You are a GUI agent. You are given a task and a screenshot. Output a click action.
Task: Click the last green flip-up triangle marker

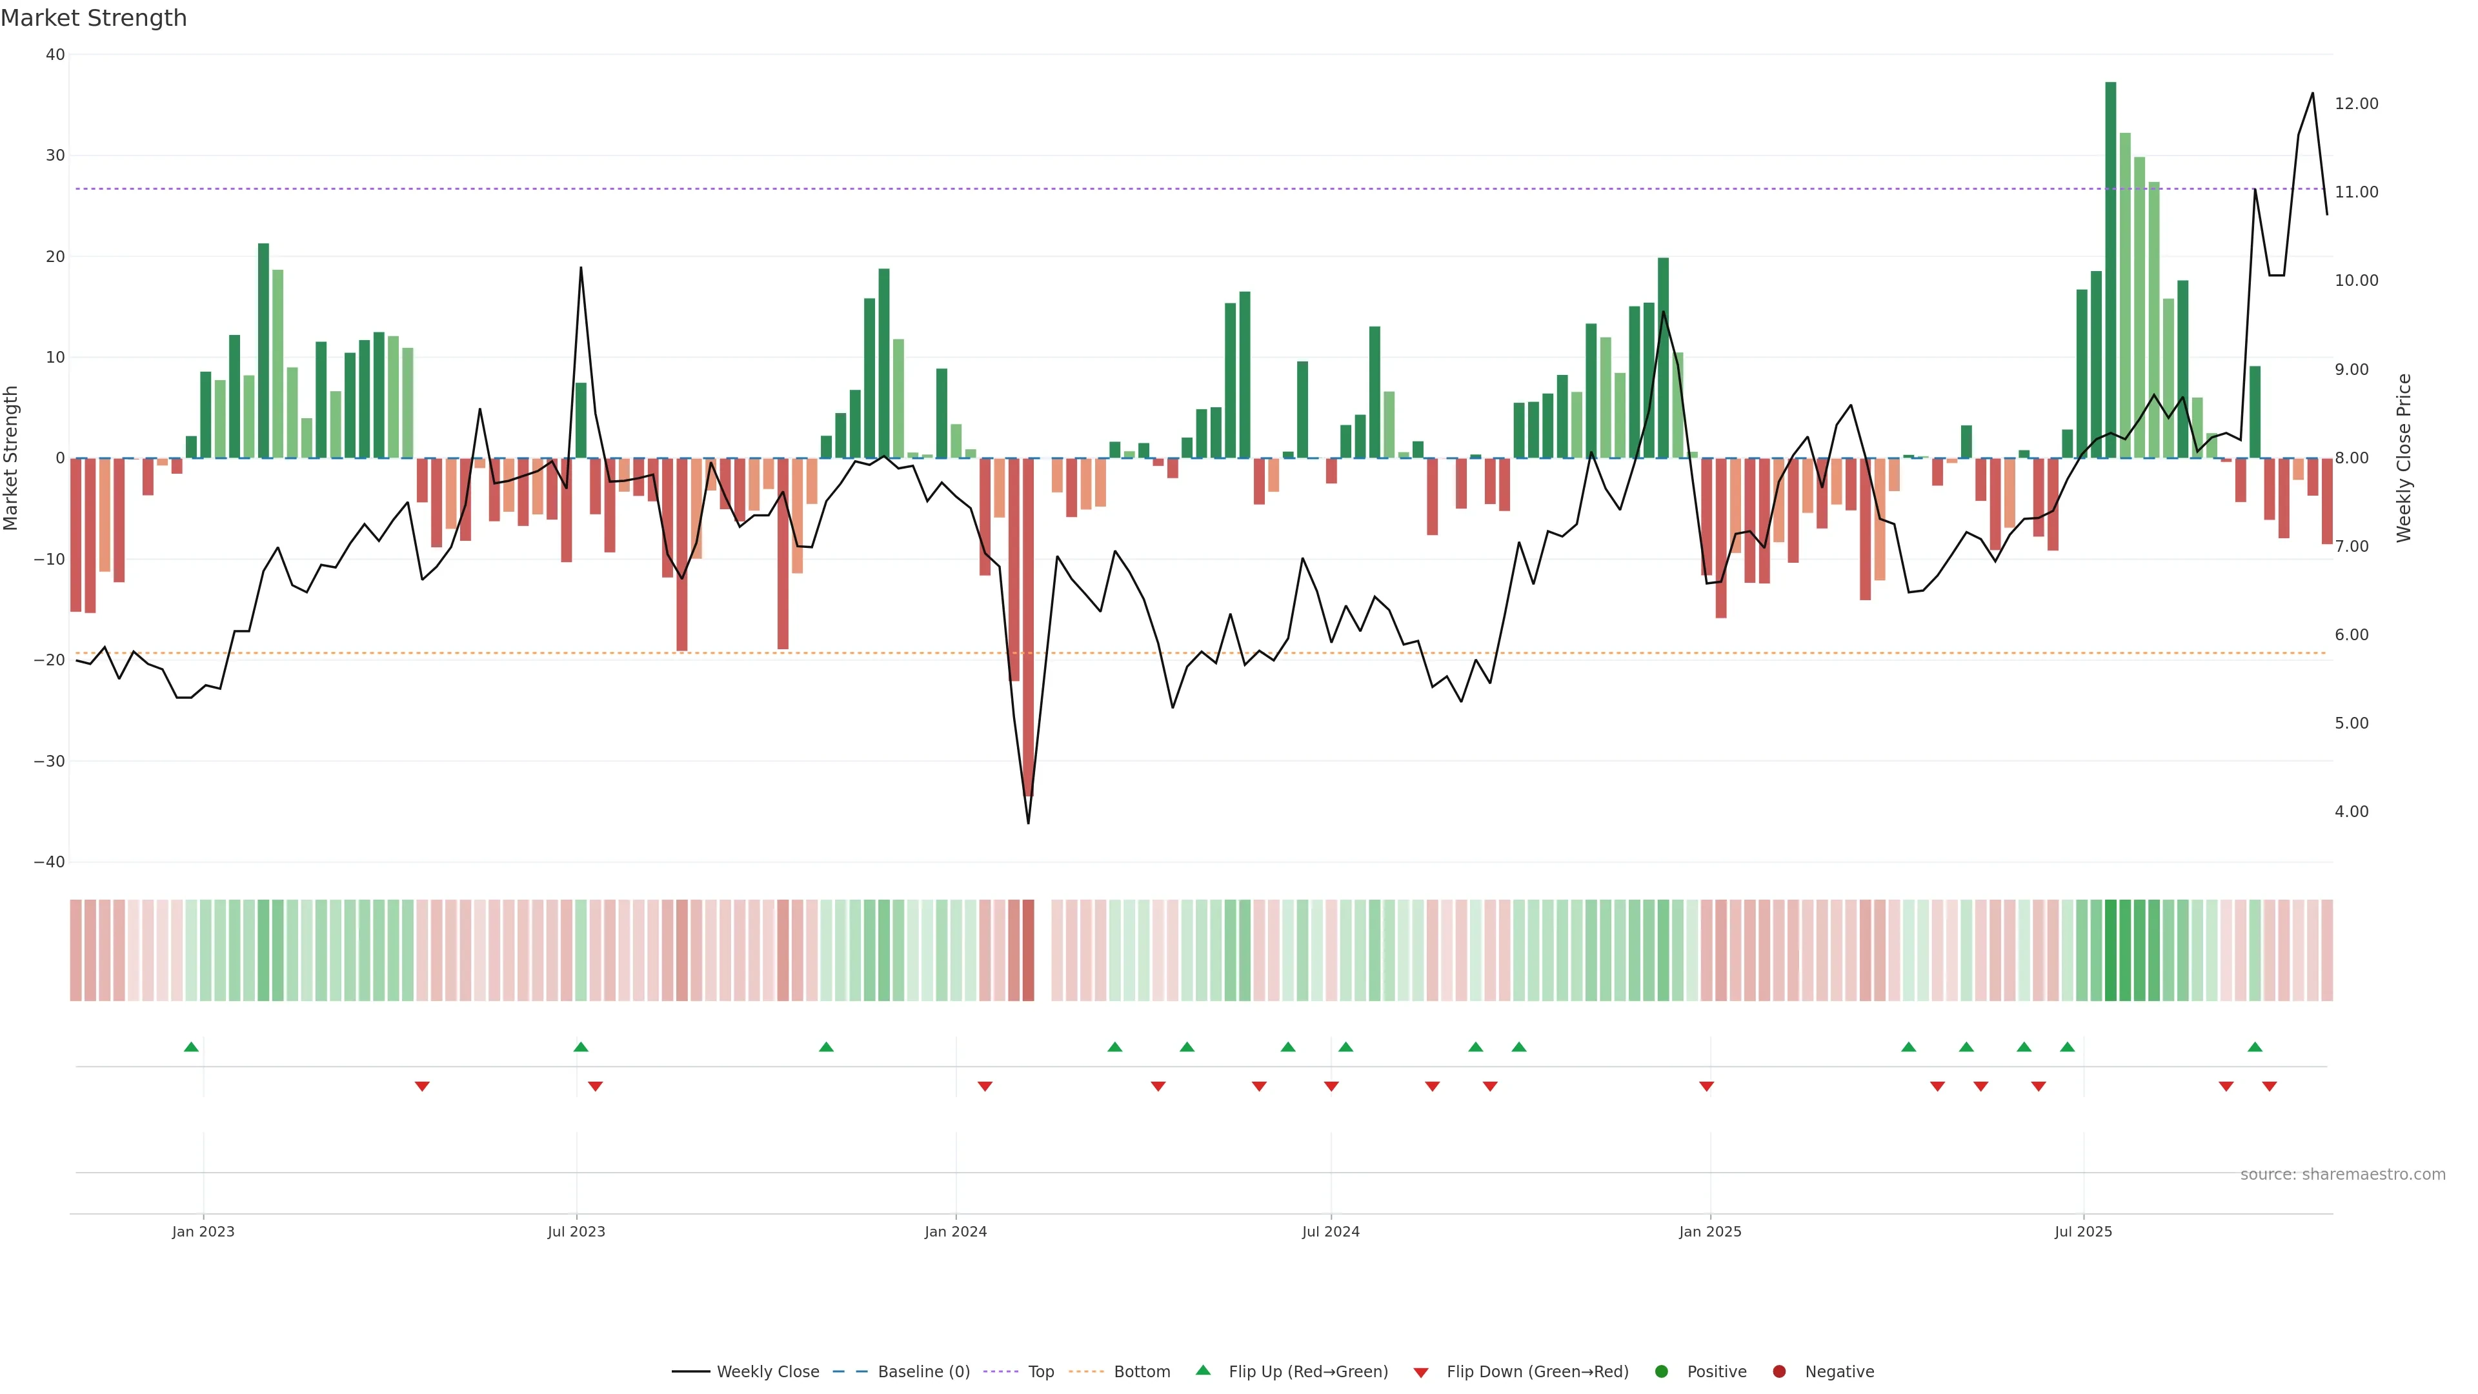tap(2255, 1047)
